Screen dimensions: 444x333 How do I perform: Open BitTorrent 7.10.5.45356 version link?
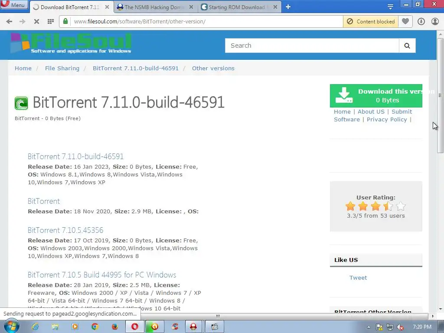[65, 230]
